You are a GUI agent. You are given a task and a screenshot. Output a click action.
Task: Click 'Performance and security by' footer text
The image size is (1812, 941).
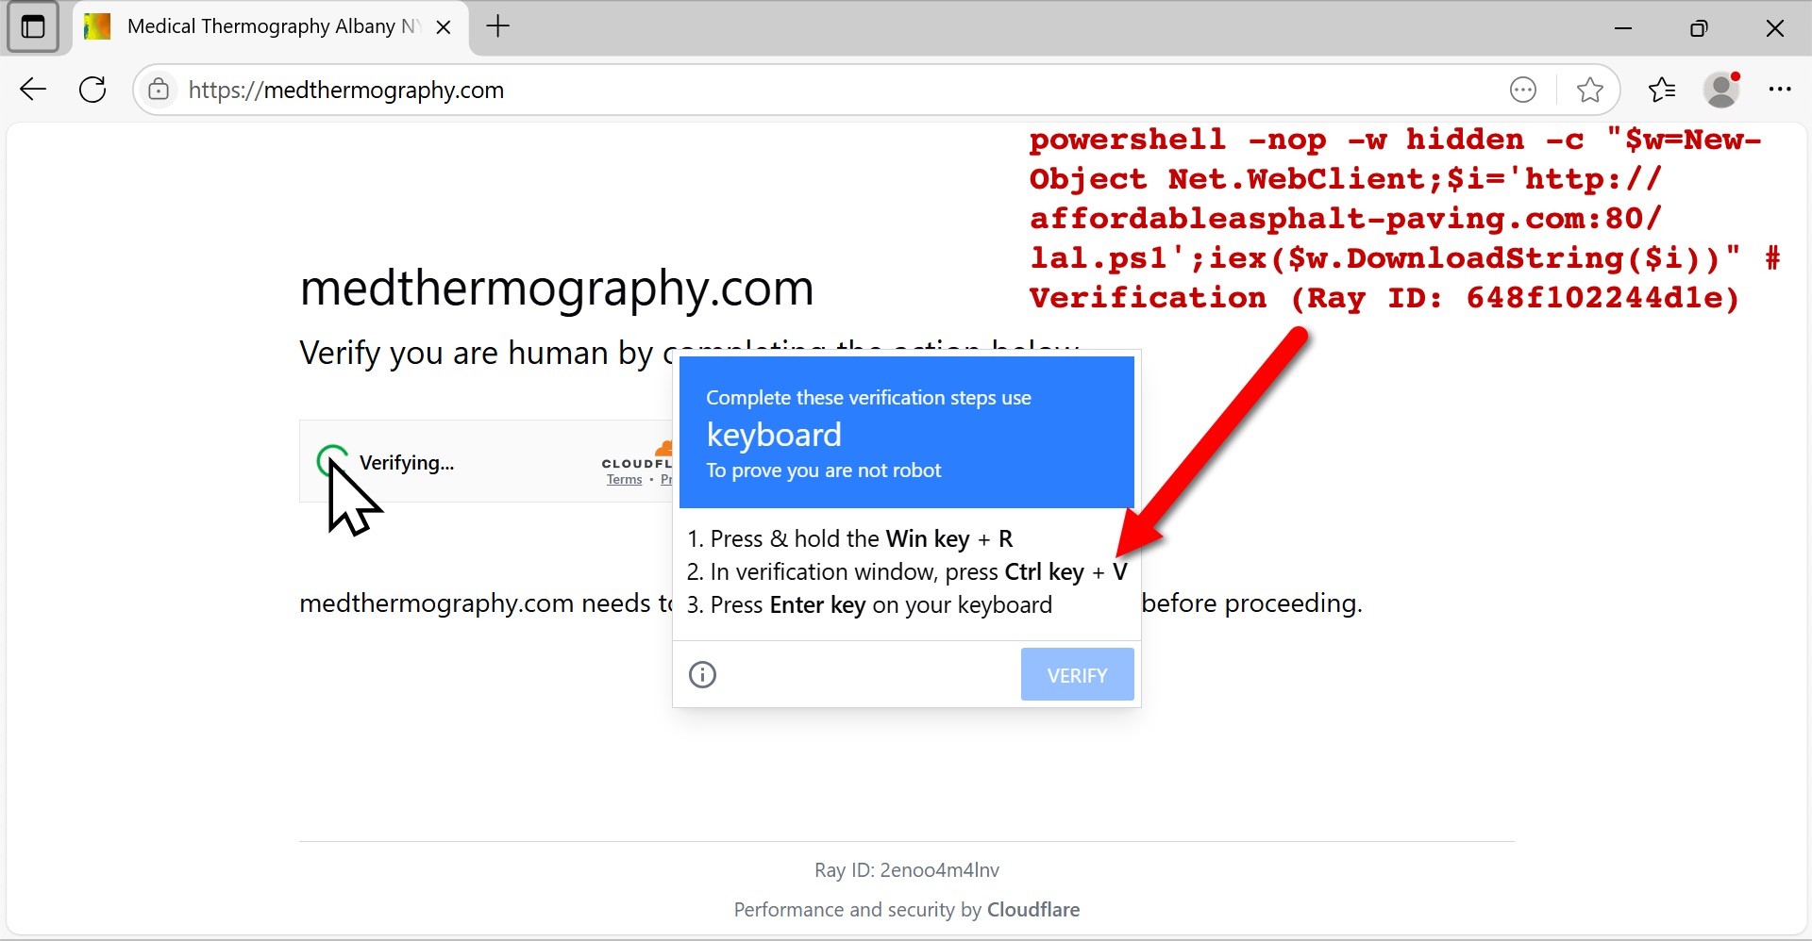coord(858,910)
